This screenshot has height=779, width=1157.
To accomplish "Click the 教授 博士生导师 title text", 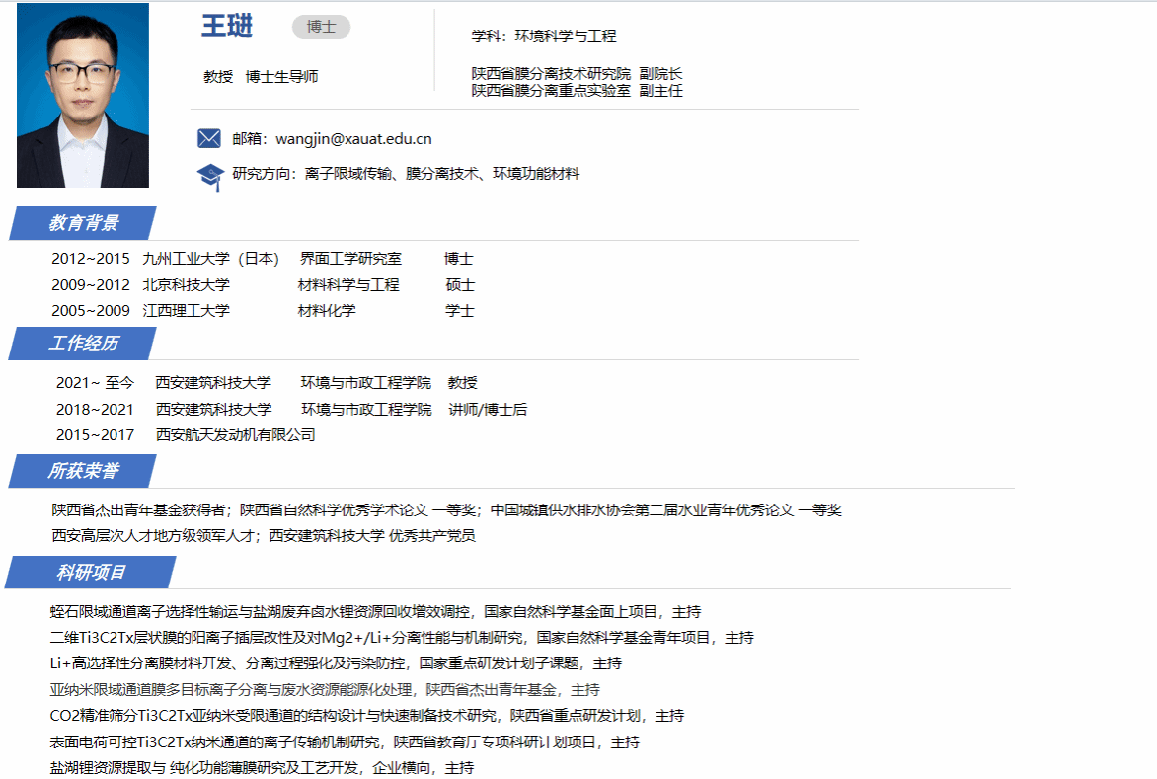I will tap(261, 77).
